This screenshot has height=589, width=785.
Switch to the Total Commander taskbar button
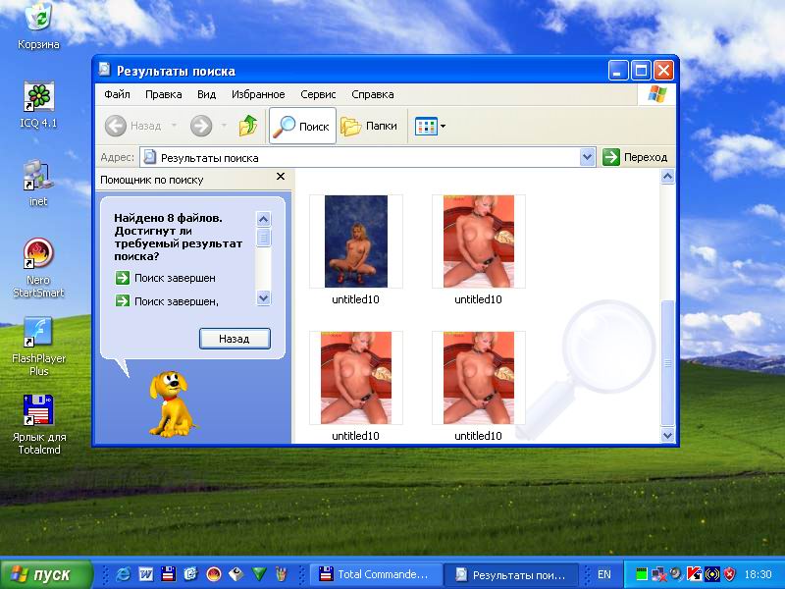click(375, 574)
